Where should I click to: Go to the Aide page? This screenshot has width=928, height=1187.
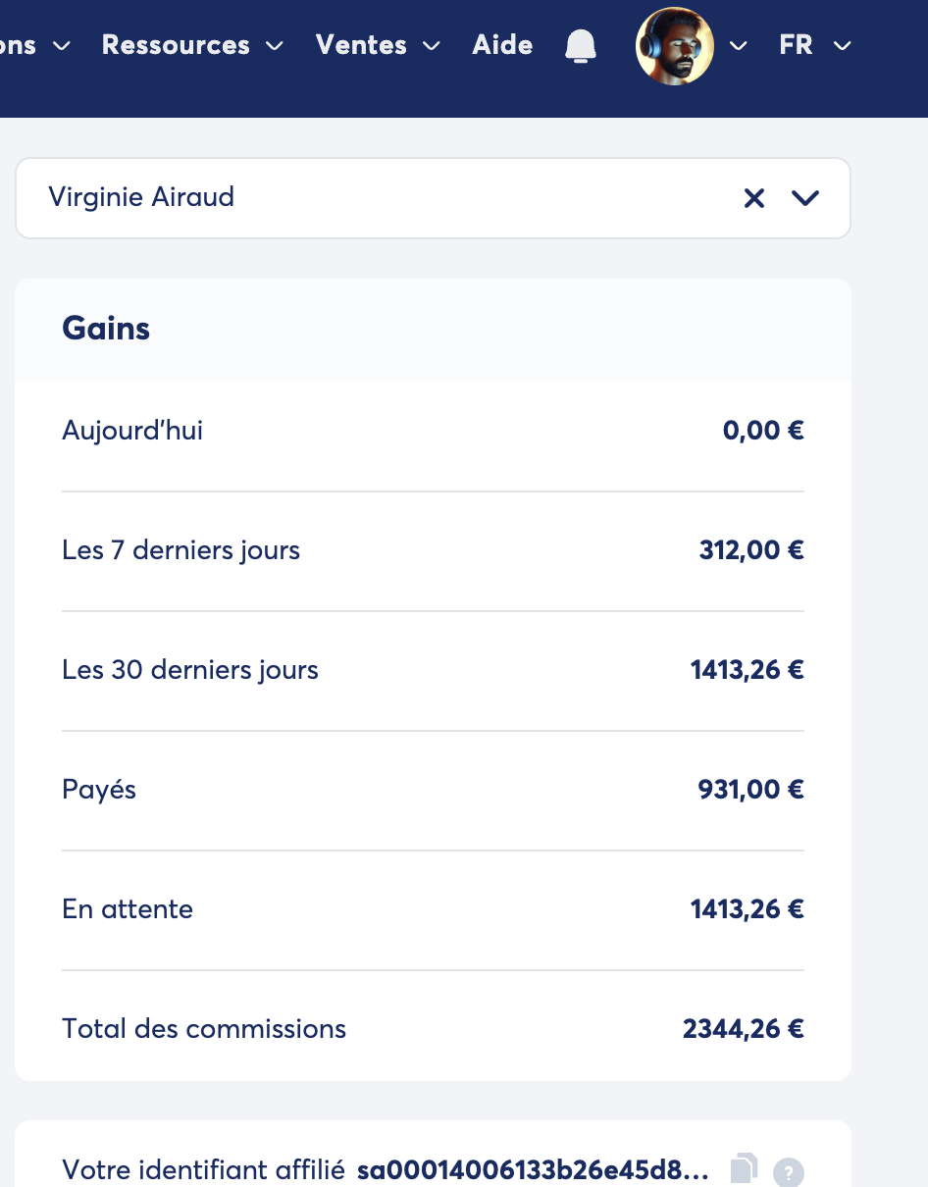[502, 45]
